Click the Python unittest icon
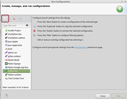The height and width of the screenshot is (99, 127). pyautogui.click(x=6, y=75)
